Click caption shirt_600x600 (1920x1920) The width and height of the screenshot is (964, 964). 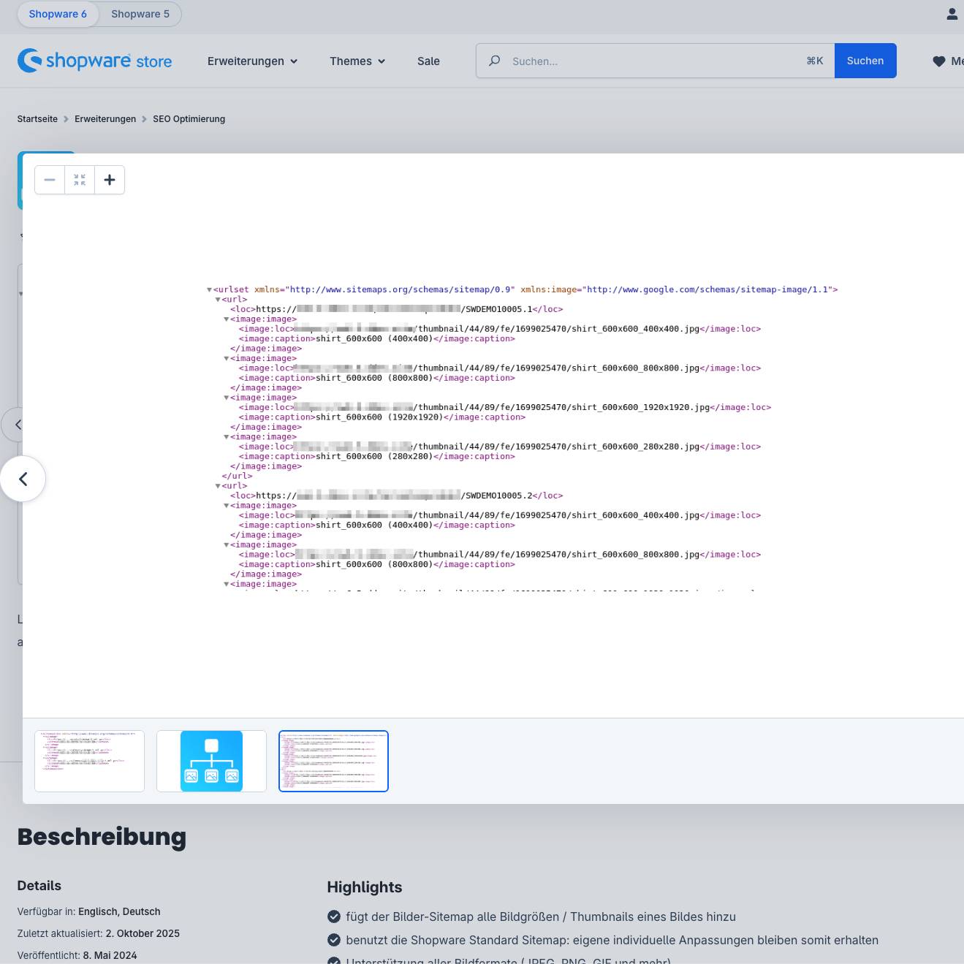(382, 417)
